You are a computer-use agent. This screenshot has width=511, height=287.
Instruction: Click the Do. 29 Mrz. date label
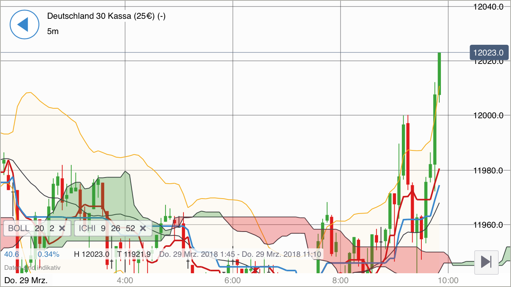27,280
